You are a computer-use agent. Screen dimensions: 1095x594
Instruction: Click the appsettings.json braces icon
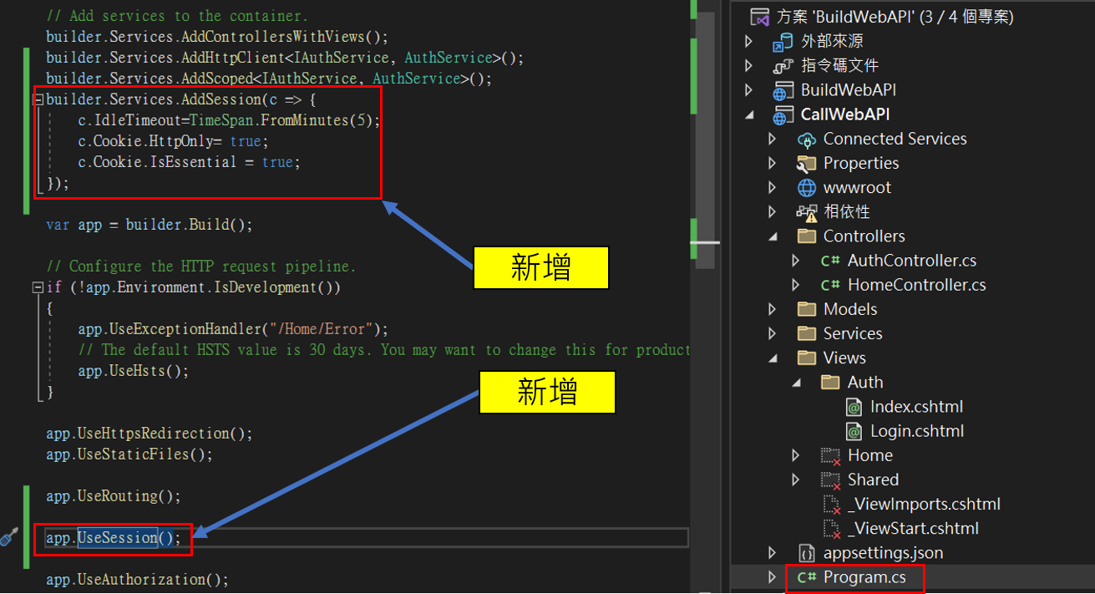[x=806, y=553]
